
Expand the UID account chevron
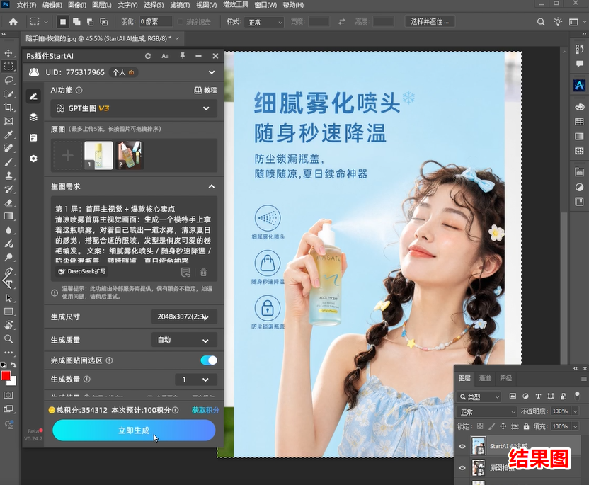pos(212,72)
